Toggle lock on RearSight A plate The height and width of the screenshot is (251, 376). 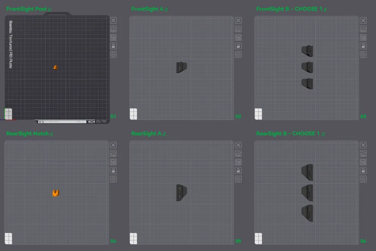point(238,171)
